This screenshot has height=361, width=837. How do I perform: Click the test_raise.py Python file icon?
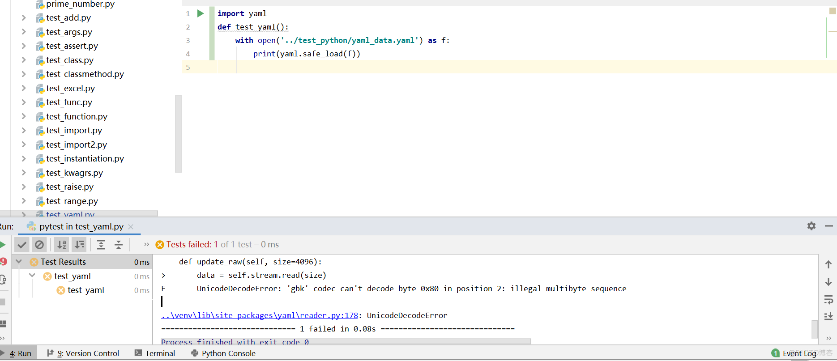(x=40, y=187)
